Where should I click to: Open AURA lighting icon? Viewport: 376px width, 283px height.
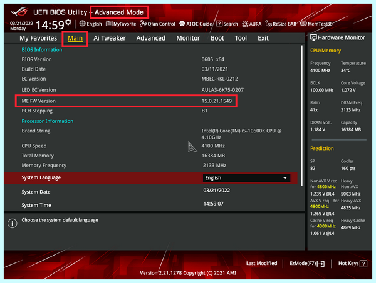pos(245,24)
